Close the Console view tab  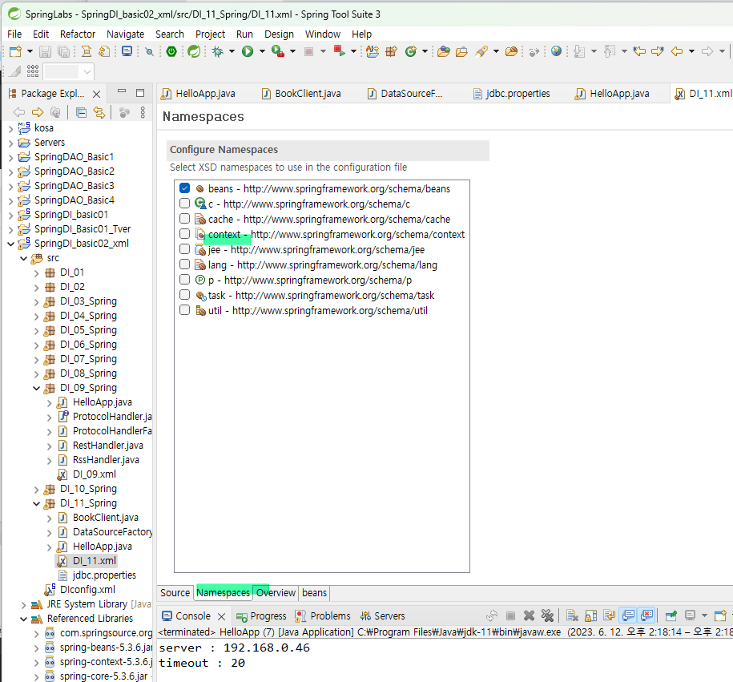pyautogui.click(x=222, y=616)
